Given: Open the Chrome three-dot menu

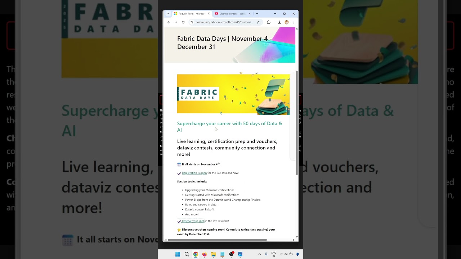Looking at the screenshot, I should click(294, 22).
